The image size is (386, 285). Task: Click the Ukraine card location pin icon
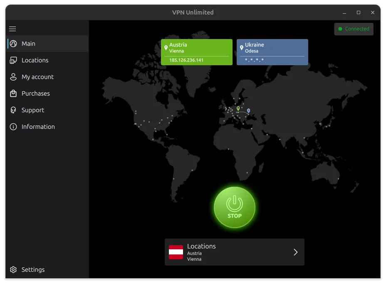click(x=242, y=48)
